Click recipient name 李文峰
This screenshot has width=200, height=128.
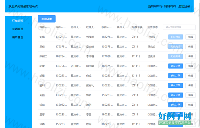(90, 47)
